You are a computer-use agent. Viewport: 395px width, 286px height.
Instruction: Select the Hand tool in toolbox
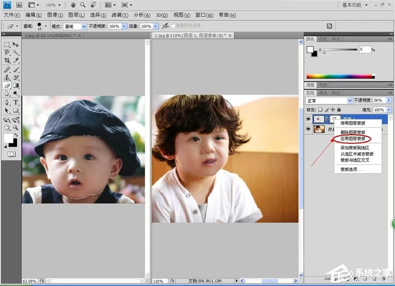pos(7,128)
